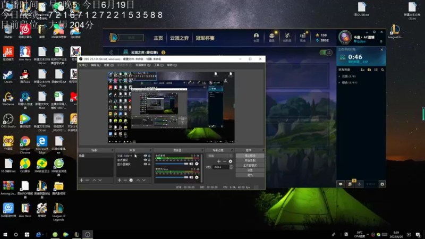Image resolution: width=425 pixels, height=239 pixels.
Task: Remove the selected source with the minus icon
Action: pyautogui.click(x=125, y=180)
